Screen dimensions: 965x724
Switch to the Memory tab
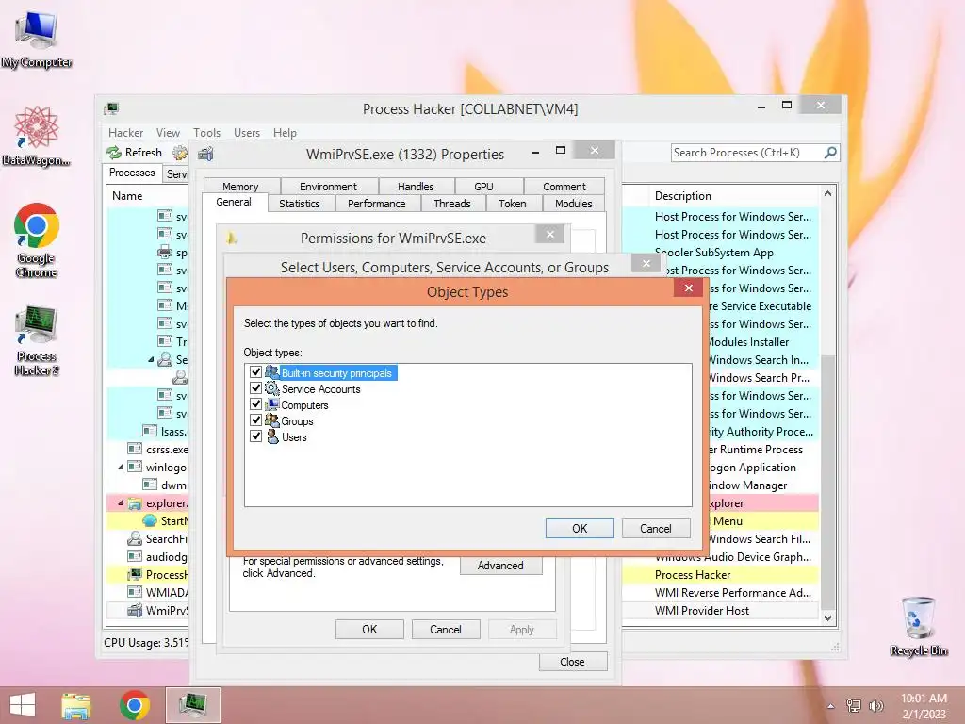pos(240,186)
